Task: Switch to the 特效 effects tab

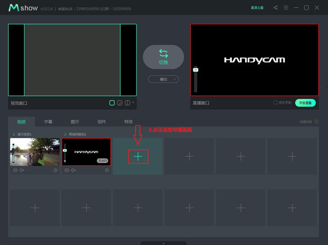Action: click(x=128, y=122)
